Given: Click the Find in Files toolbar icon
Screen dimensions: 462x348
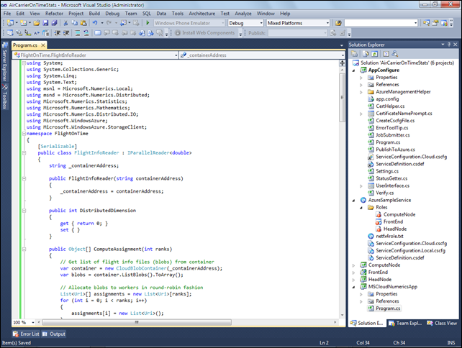Looking at the screenshot, I should pyautogui.click(x=338, y=23).
